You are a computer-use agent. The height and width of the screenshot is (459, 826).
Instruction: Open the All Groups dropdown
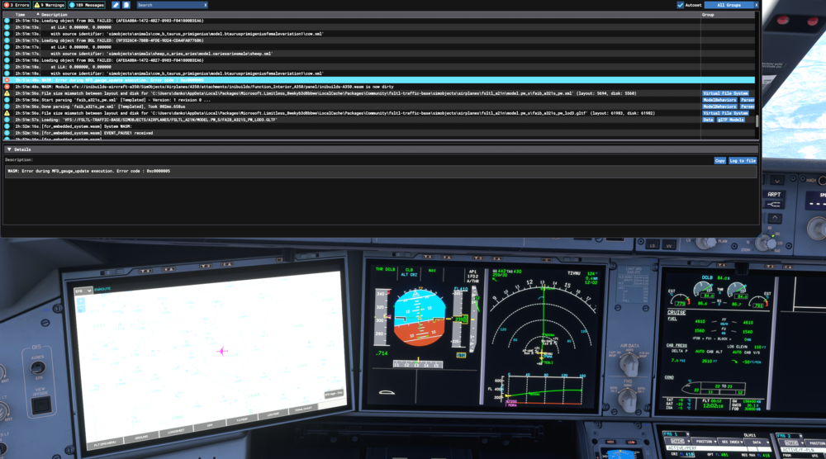coord(731,5)
